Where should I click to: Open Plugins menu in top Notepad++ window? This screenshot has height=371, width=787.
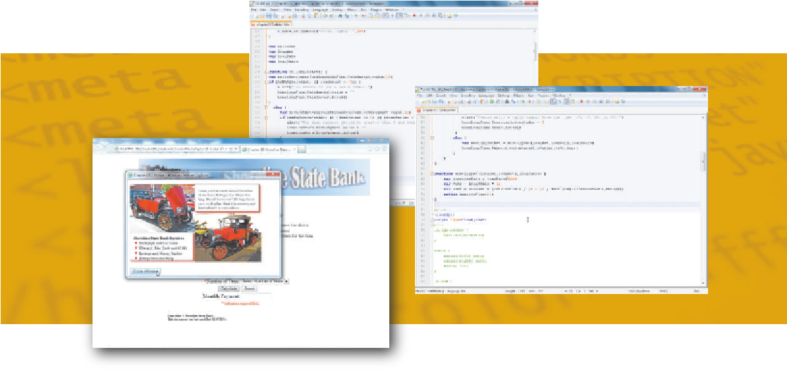coord(375,10)
